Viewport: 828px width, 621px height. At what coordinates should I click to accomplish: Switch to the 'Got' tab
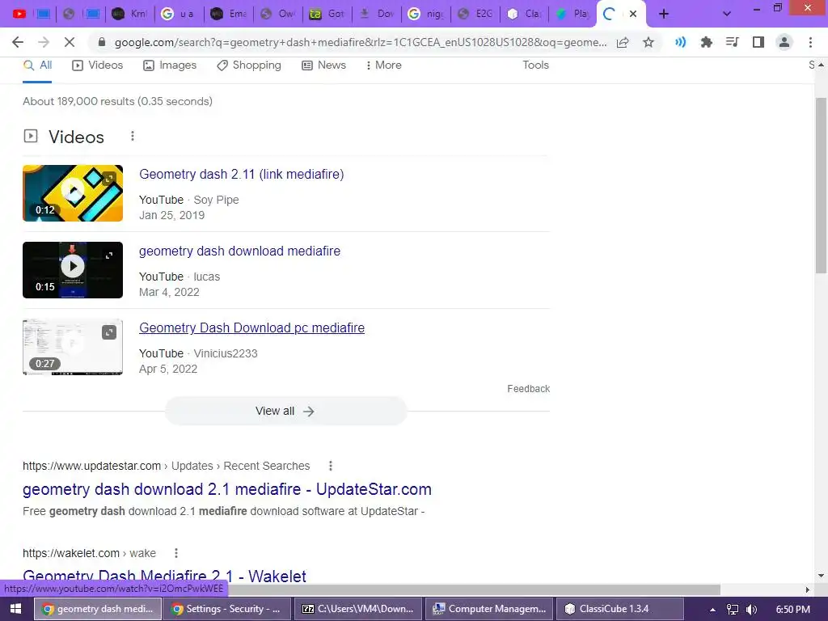tap(327, 14)
